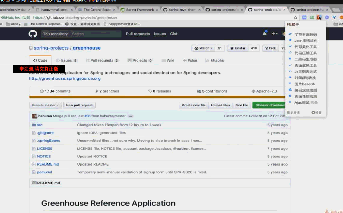Run 页面性能检测 from the menu

coord(305,96)
